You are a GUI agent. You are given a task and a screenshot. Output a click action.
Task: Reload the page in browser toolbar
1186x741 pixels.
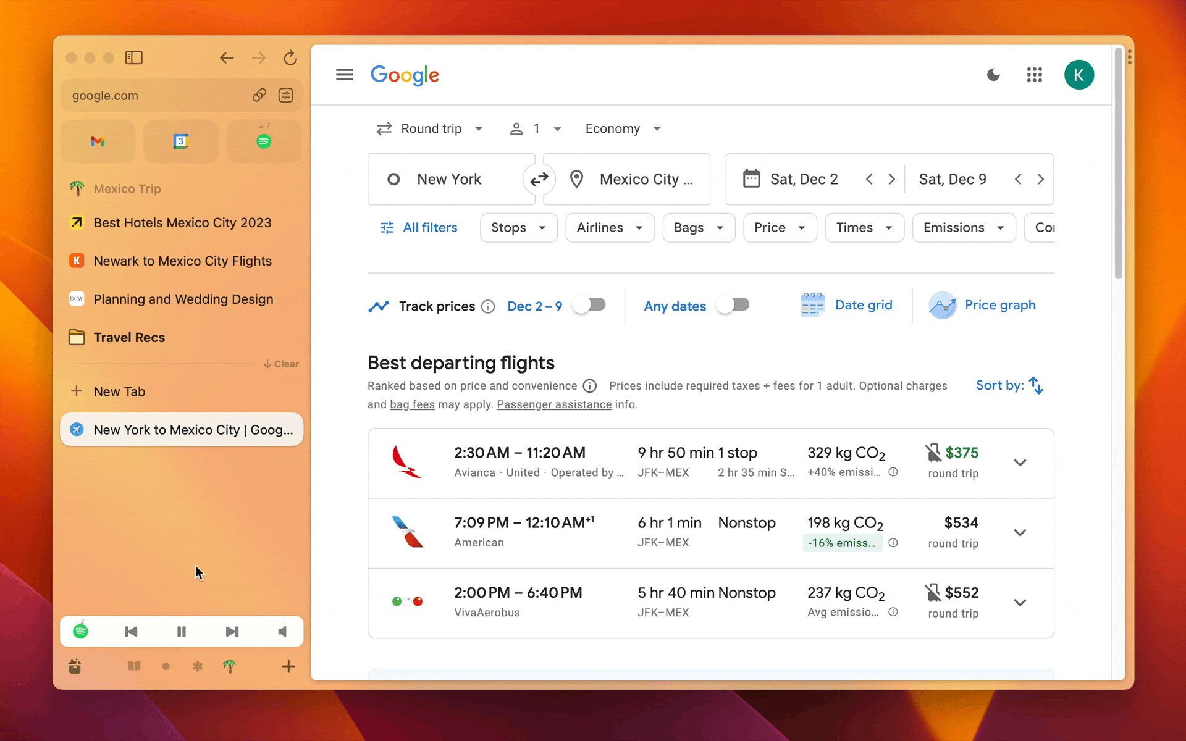290,58
